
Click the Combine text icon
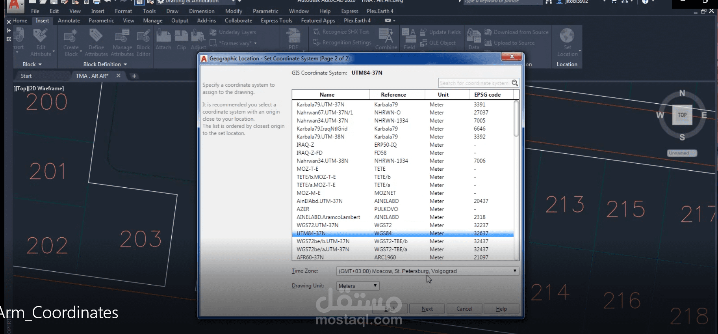pos(386,39)
